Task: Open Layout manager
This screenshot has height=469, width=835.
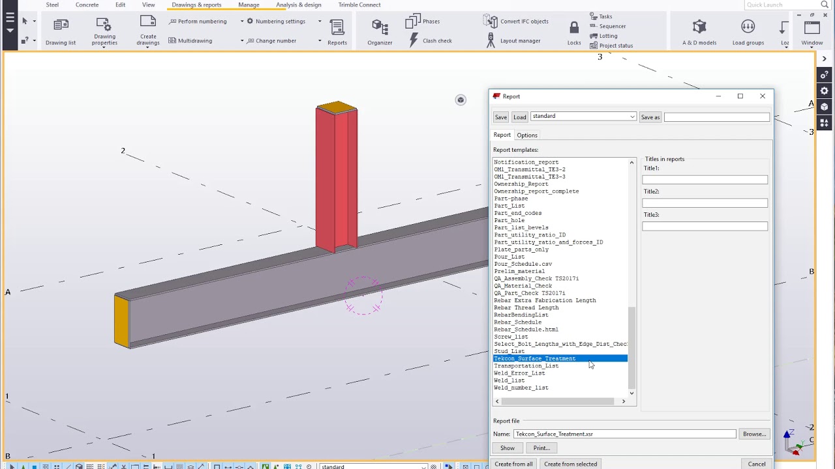Action: (x=513, y=41)
